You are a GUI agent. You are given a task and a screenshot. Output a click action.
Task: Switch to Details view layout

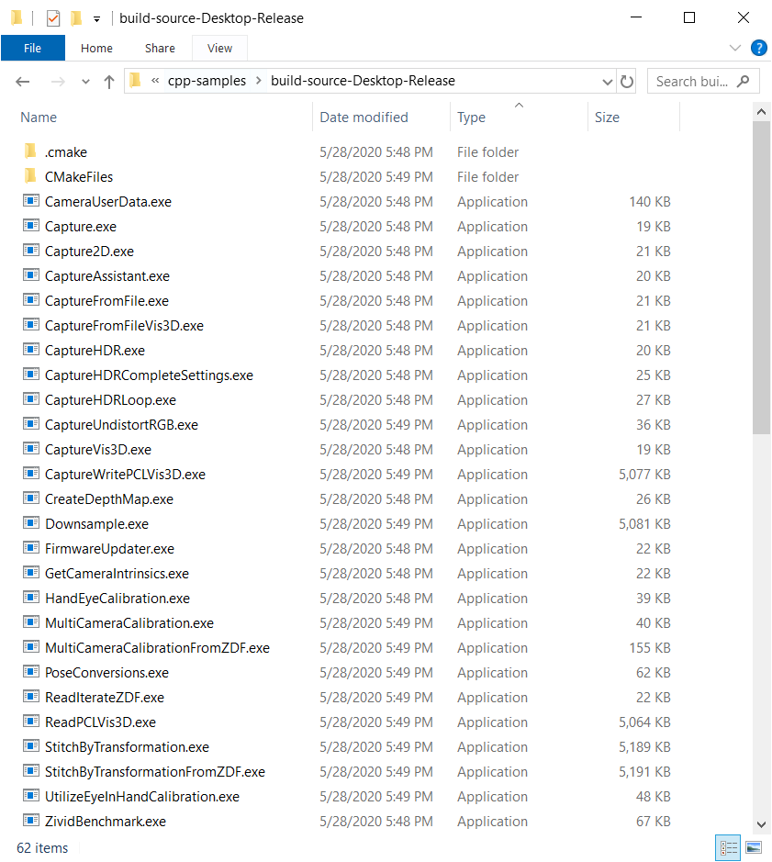point(729,847)
